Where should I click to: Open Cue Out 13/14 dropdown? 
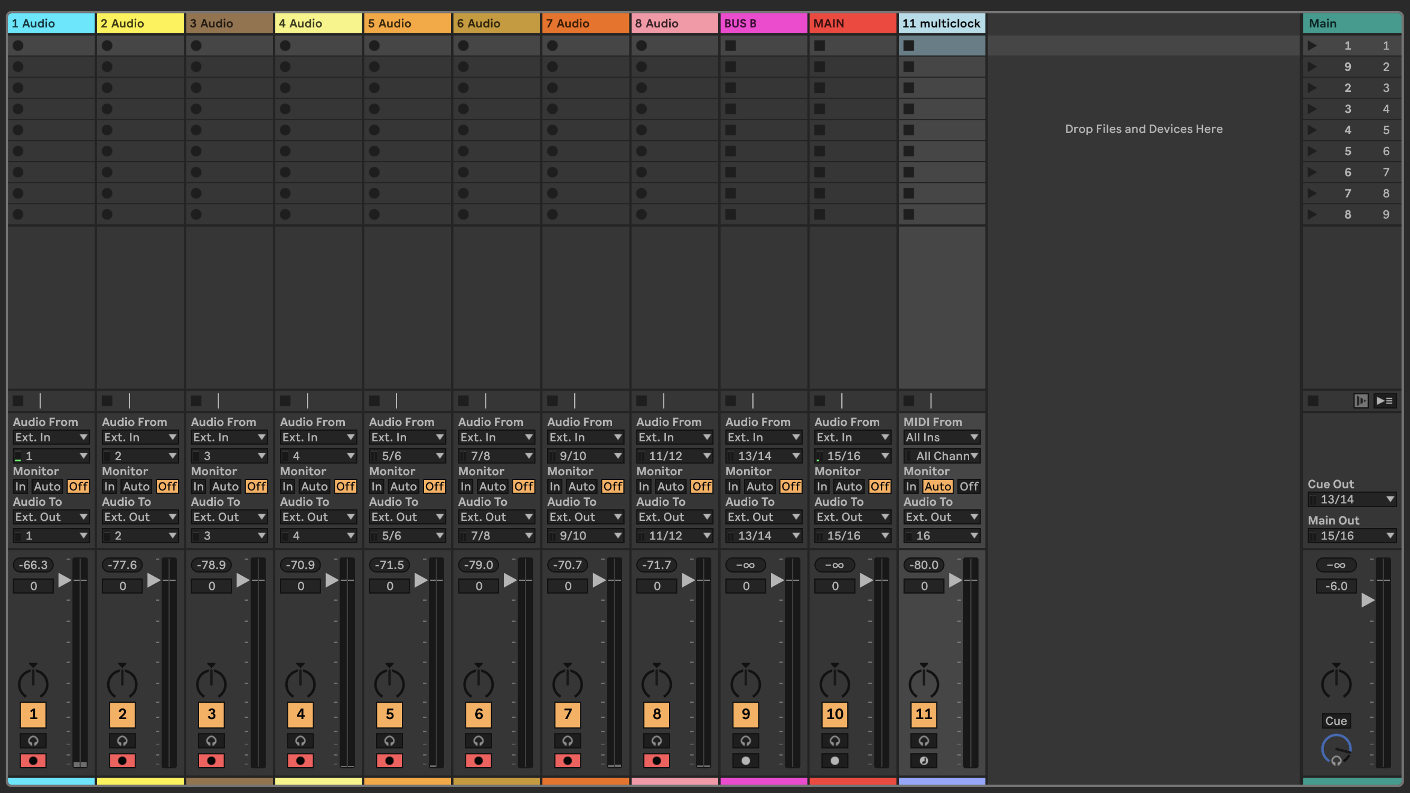[x=1351, y=499]
